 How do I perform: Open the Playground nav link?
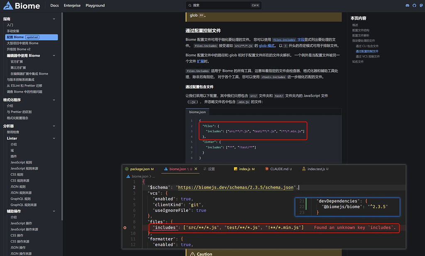tap(95, 5)
